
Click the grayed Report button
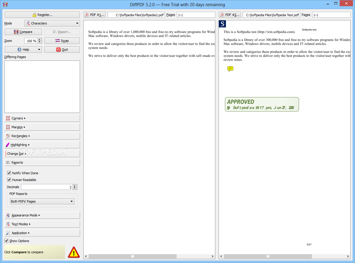[62, 32]
